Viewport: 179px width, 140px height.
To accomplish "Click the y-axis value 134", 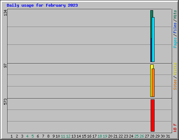I will point(5,13).
